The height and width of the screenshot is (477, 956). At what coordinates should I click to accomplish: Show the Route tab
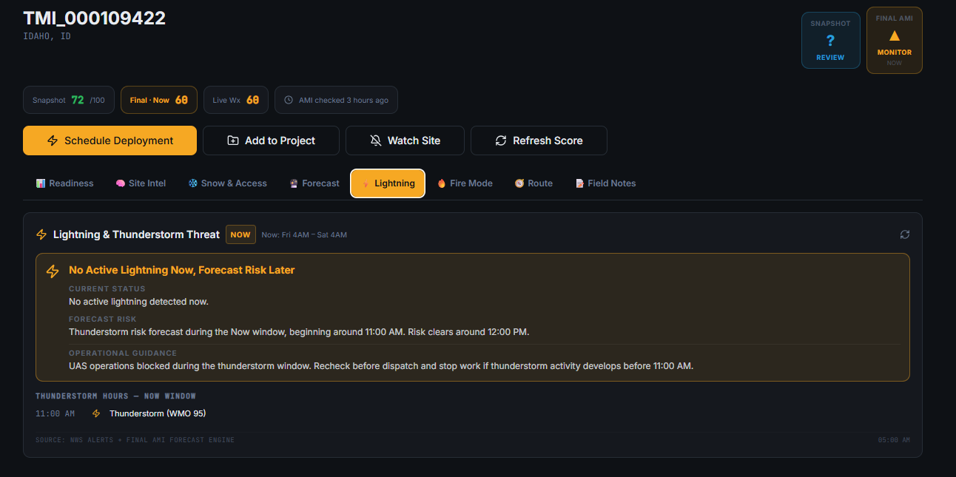tap(533, 183)
